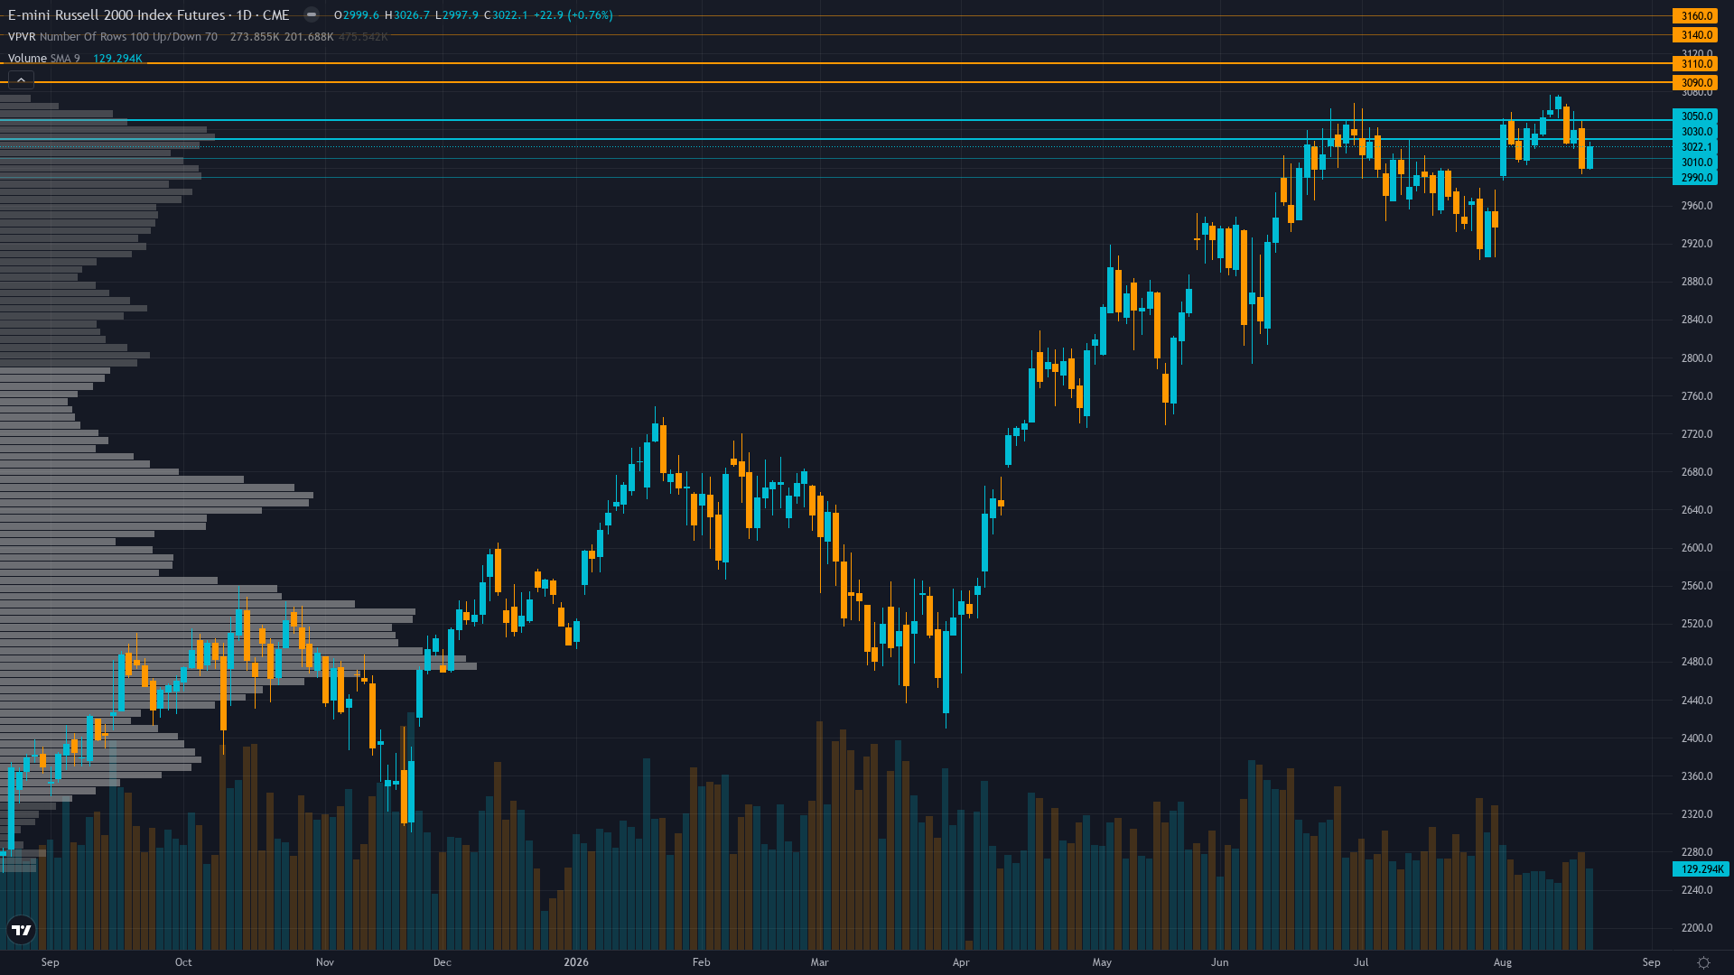This screenshot has height=975, width=1734.
Task: Click the Jun label on time axis
Action: tap(1220, 962)
